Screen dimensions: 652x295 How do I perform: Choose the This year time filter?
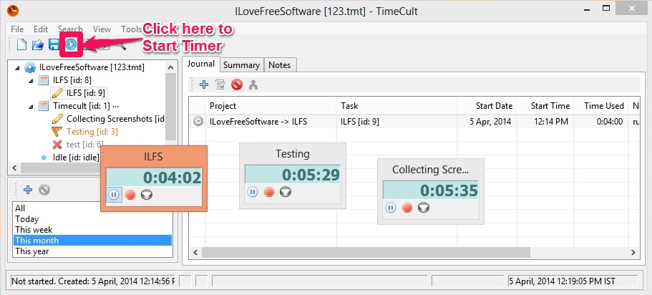pyautogui.click(x=92, y=251)
